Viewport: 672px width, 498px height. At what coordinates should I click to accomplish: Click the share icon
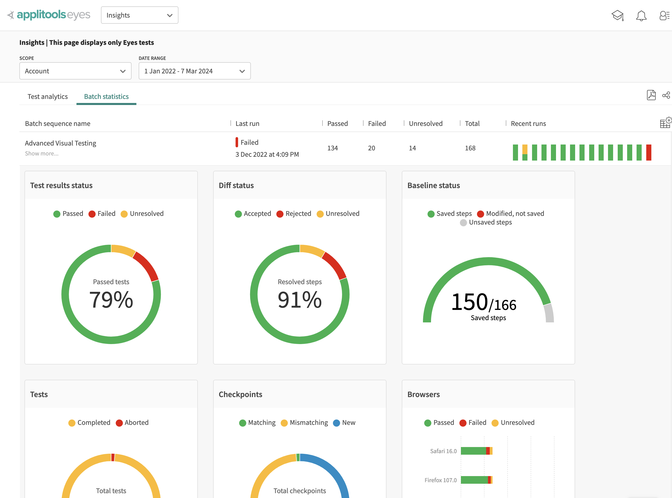(x=666, y=95)
